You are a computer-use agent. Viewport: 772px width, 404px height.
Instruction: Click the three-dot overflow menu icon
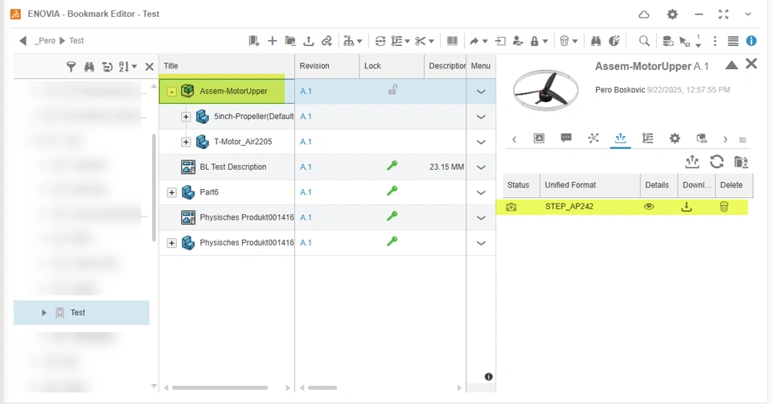tap(715, 41)
